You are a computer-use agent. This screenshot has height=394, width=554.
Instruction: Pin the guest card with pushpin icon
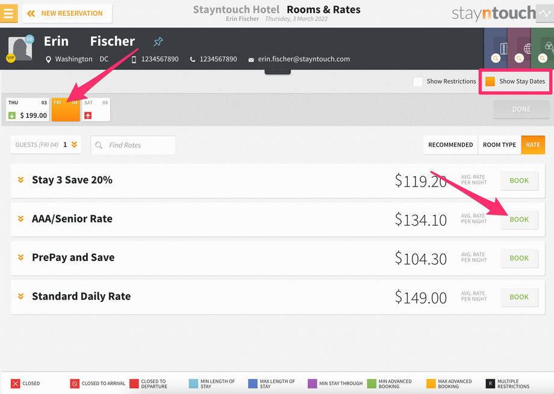click(158, 42)
